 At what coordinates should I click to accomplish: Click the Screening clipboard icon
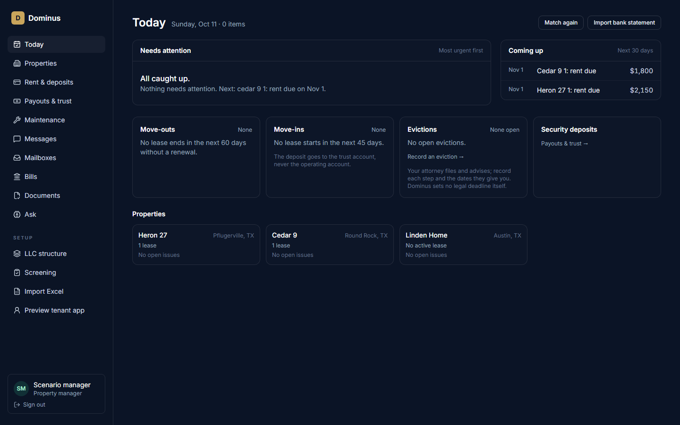tap(17, 272)
